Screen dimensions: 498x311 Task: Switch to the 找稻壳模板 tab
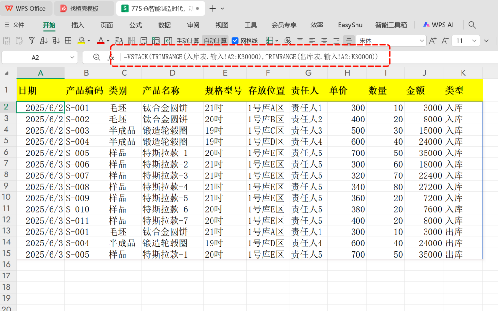[x=84, y=9]
